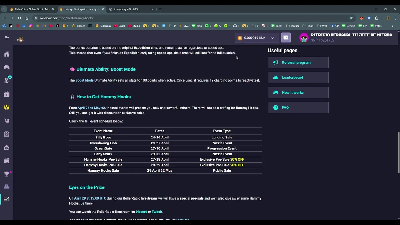Click the Rollercoin bookmark

tap(103, 26)
